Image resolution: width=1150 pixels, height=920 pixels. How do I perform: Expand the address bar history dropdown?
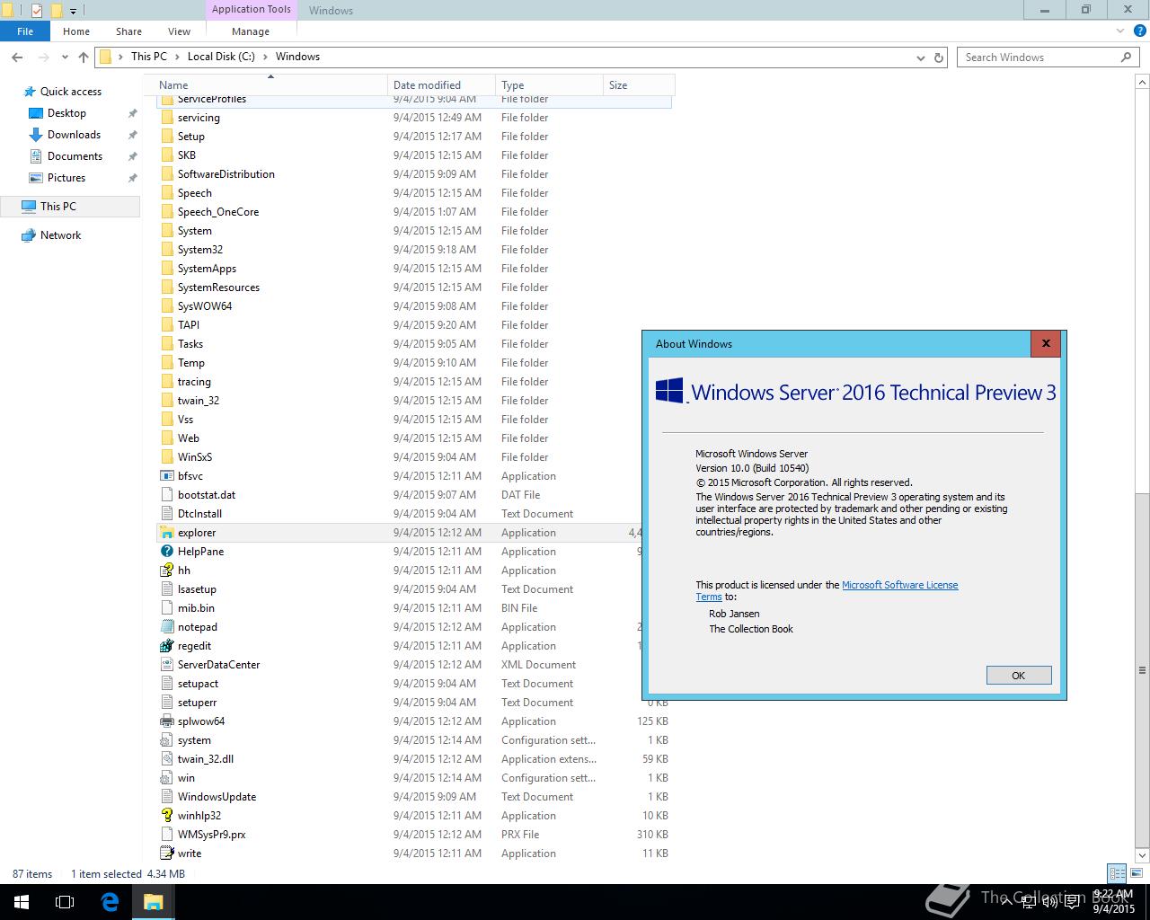click(921, 57)
